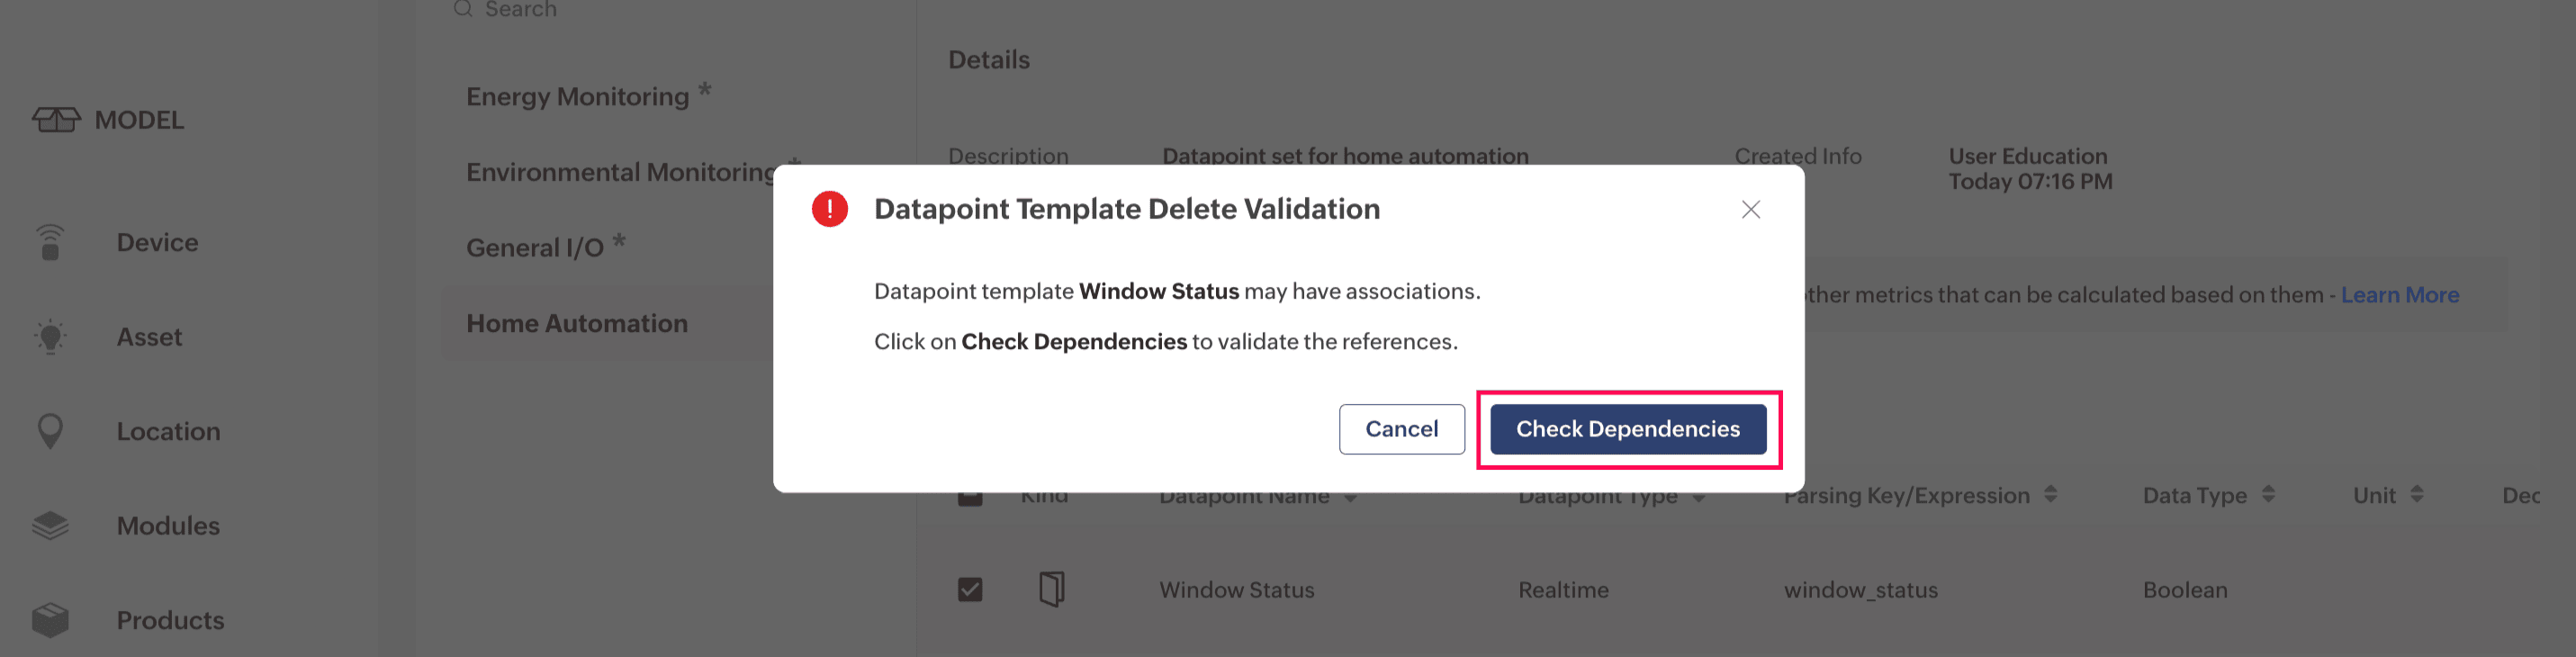2576x657 pixels.
Task: Open the Learn More link
Action: coord(2398,295)
